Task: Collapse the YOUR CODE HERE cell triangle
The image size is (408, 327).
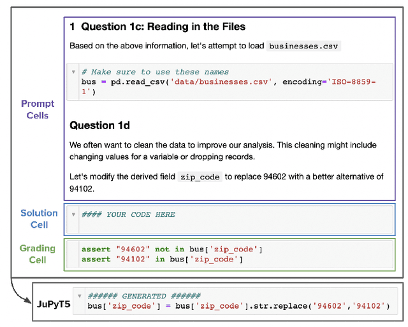Action: 74,214
